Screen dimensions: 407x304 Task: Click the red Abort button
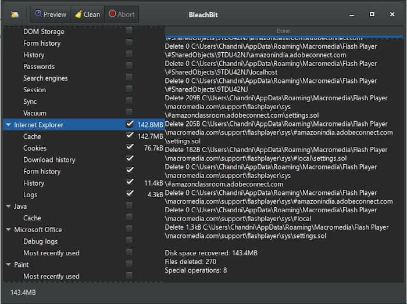(122, 15)
